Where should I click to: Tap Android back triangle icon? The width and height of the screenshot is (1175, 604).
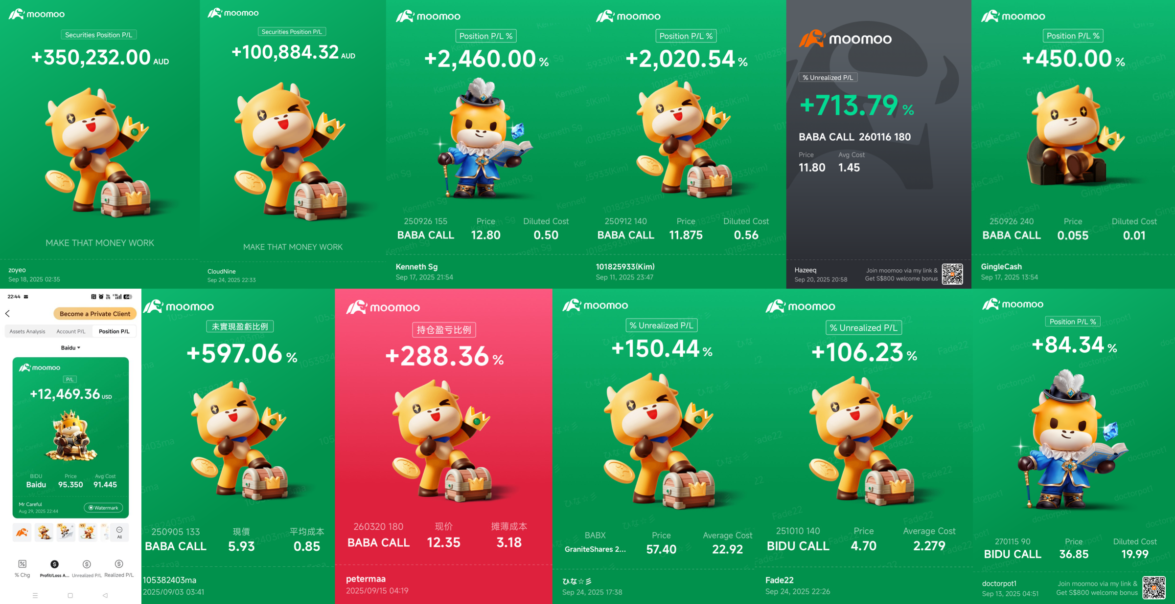coord(105,595)
